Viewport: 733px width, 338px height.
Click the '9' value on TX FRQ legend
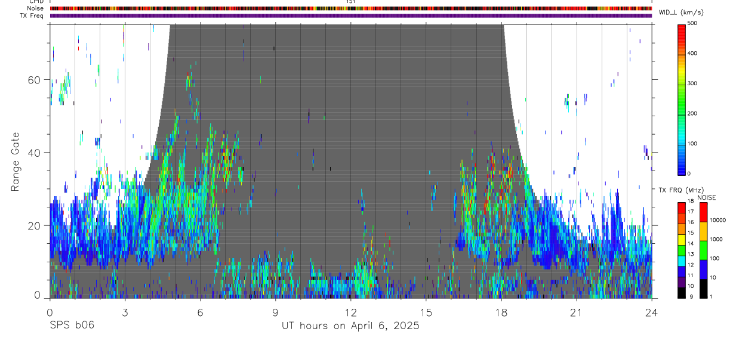tap(692, 296)
